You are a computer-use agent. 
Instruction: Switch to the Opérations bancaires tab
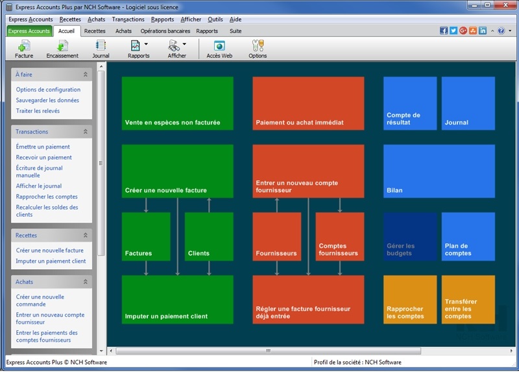[x=165, y=31]
